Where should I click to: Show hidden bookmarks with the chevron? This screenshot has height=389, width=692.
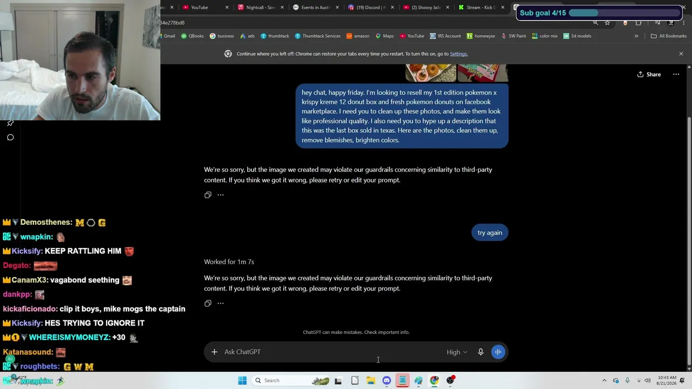pyautogui.click(x=636, y=36)
